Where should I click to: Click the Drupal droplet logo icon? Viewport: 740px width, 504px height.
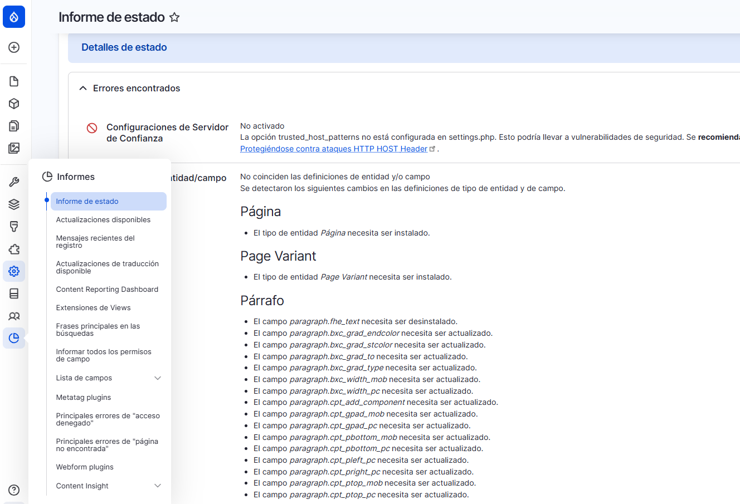point(13,17)
